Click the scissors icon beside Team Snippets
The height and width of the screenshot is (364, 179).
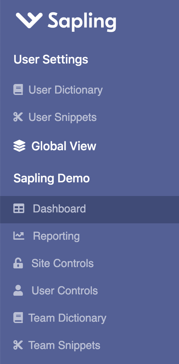coord(18,345)
